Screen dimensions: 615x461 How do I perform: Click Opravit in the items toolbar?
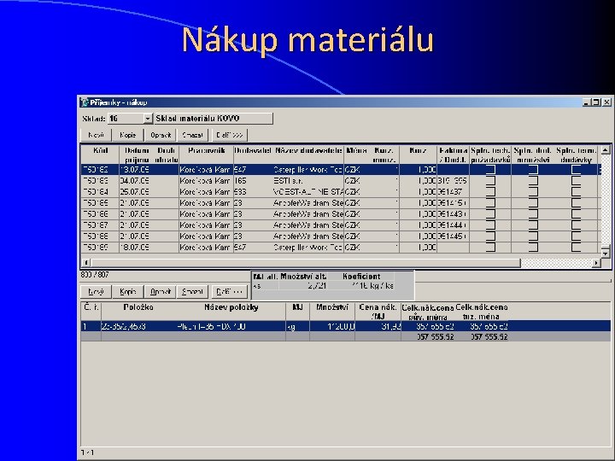coord(161,292)
